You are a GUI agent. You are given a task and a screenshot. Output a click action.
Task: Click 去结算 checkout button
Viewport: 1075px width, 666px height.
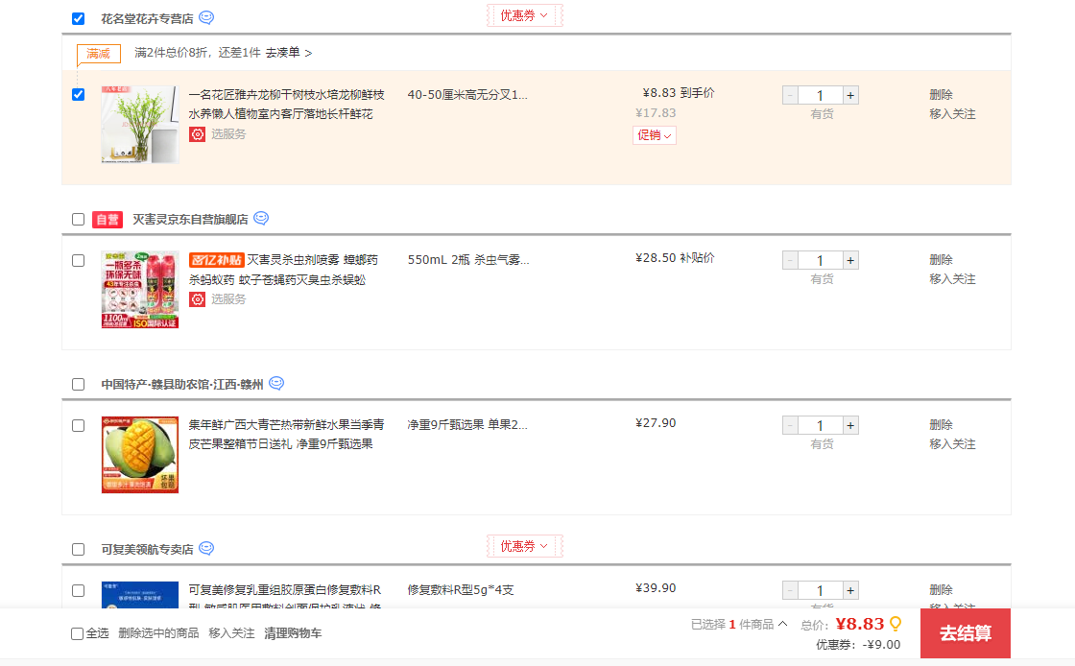point(965,633)
